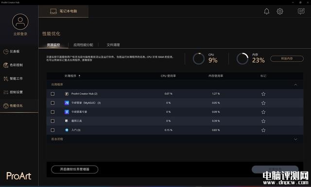Star the 截图工具 process
Image resolution: width=311 pixels, height=187 pixels.
coord(263,121)
